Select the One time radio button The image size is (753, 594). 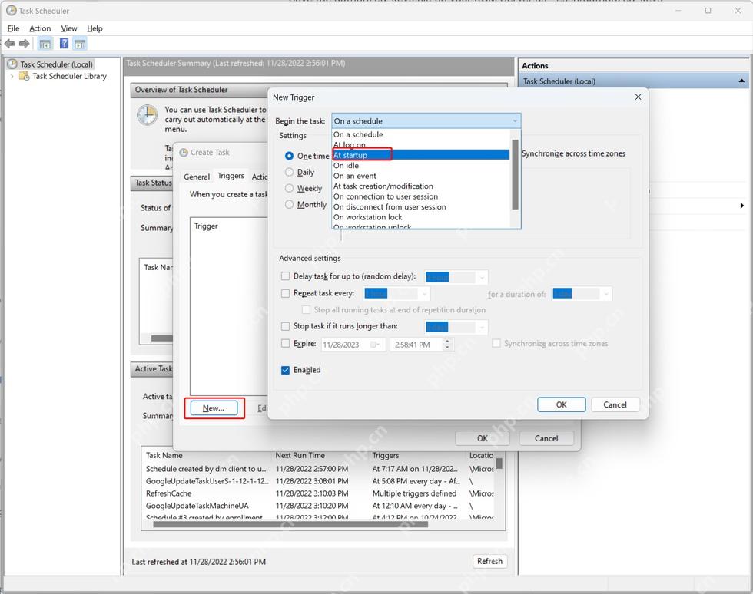[289, 156]
